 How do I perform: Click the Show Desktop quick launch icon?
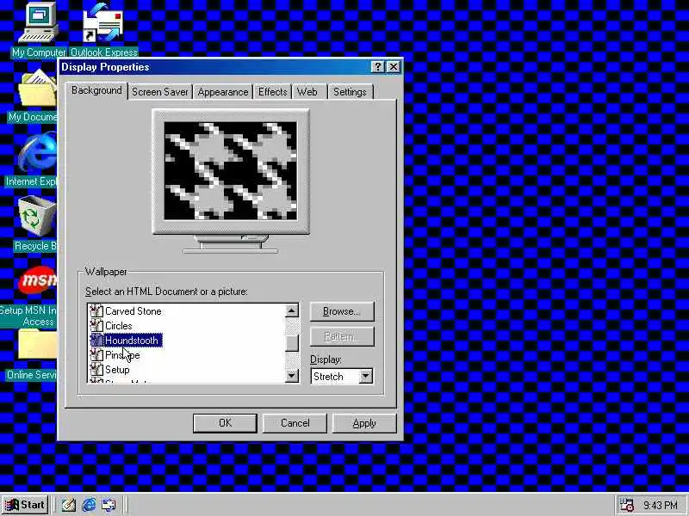69,505
